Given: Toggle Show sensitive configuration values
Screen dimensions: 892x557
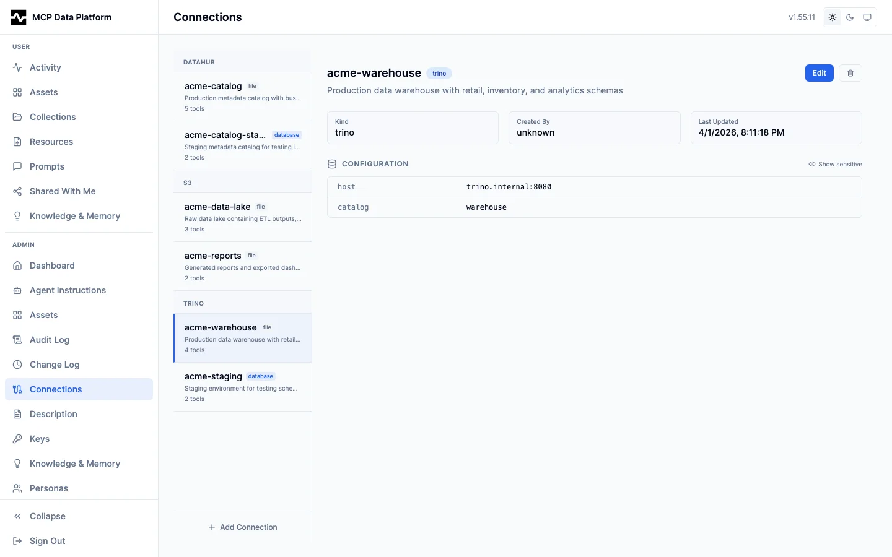Looking at the screenshot, I should pos(835,164).
